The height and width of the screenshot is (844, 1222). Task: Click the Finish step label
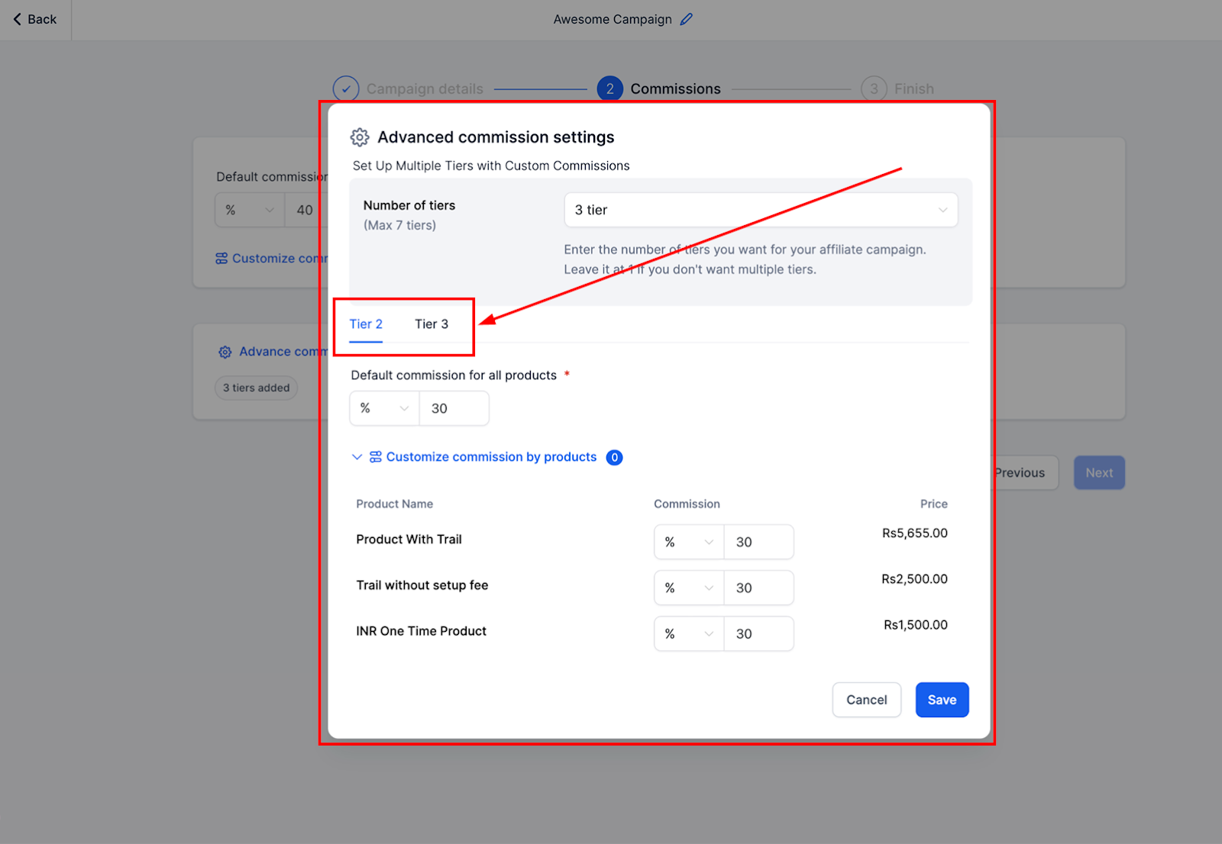[x=913, y=89]
